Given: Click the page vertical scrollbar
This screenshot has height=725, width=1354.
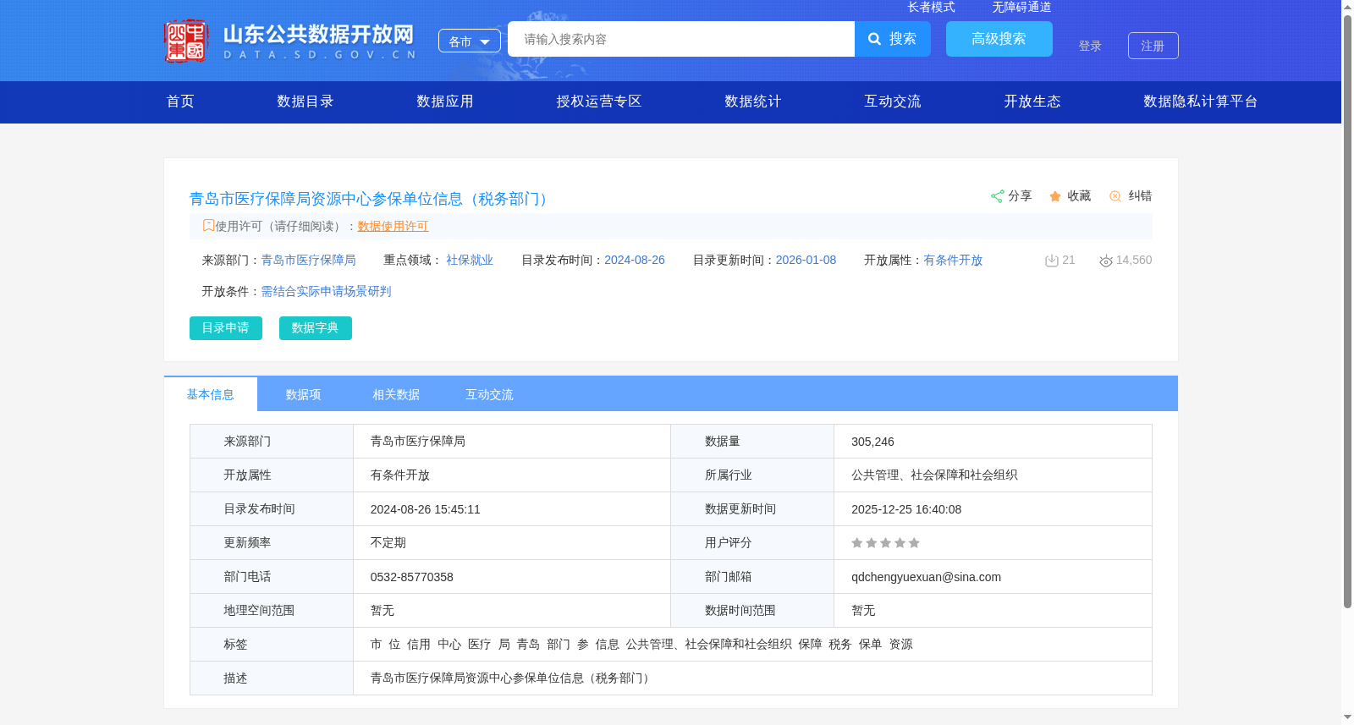Looking at the screenshot, I should [1347, 311].
